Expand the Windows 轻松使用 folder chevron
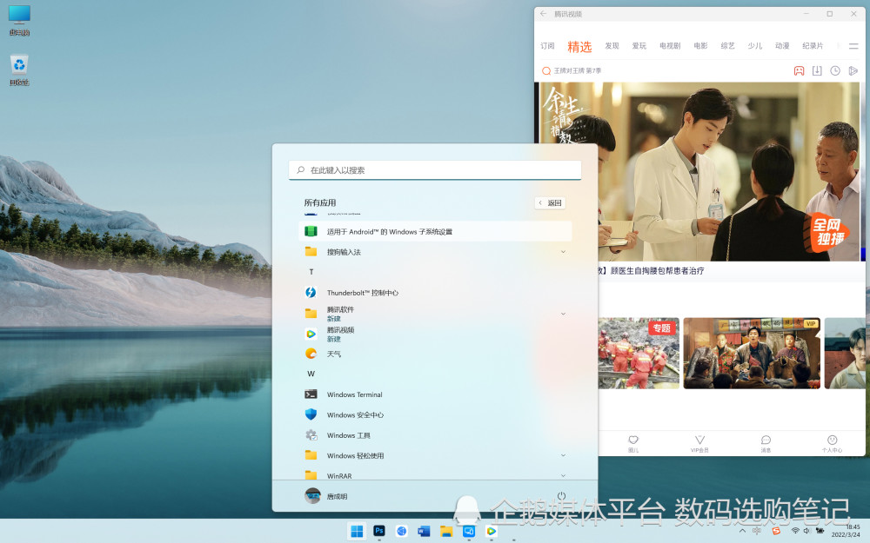This screenshot has height=543, width=870. (x=563, y=455)
